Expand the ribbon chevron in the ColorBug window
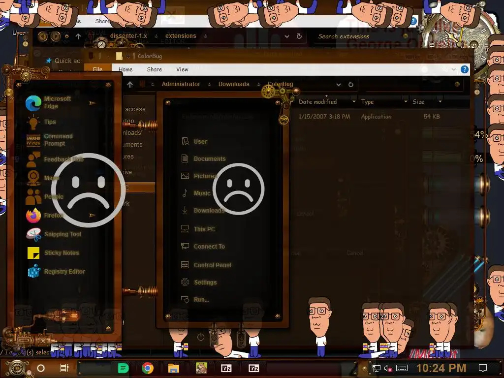 click(x=453, y=69)
